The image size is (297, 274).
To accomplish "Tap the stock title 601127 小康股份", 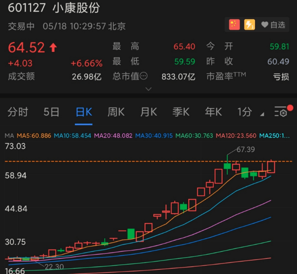I will coord(54,8).
